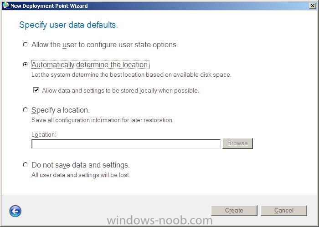
Task: Select the Specify a location radio button
Action: [25, 110]
